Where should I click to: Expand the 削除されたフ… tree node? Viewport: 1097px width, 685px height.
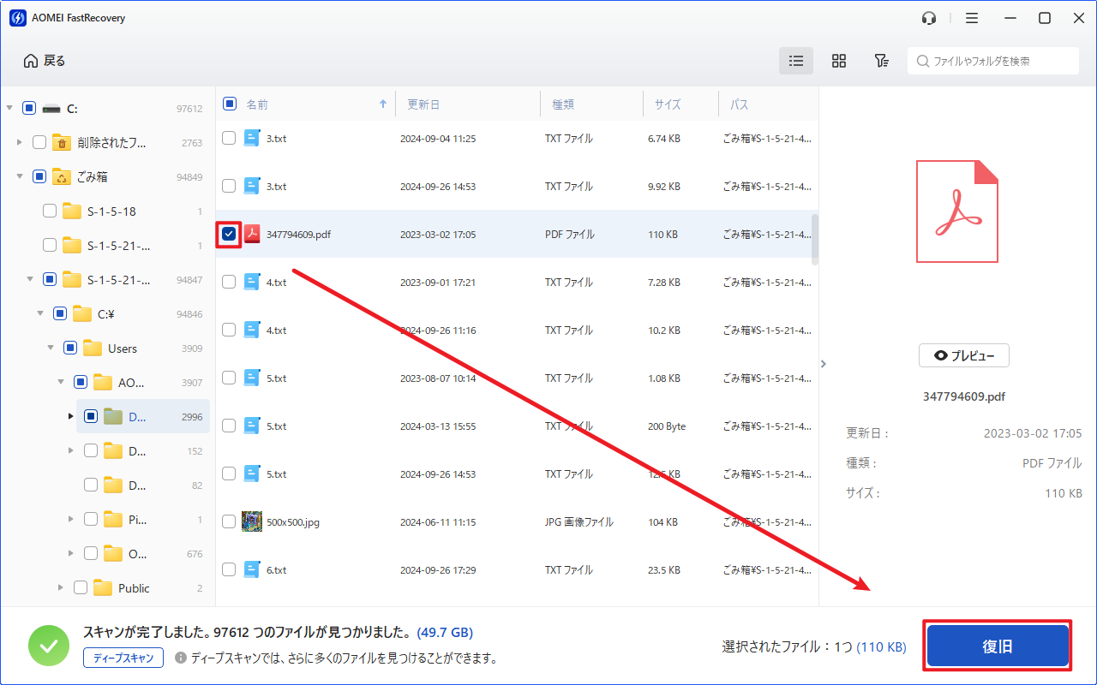20,143
